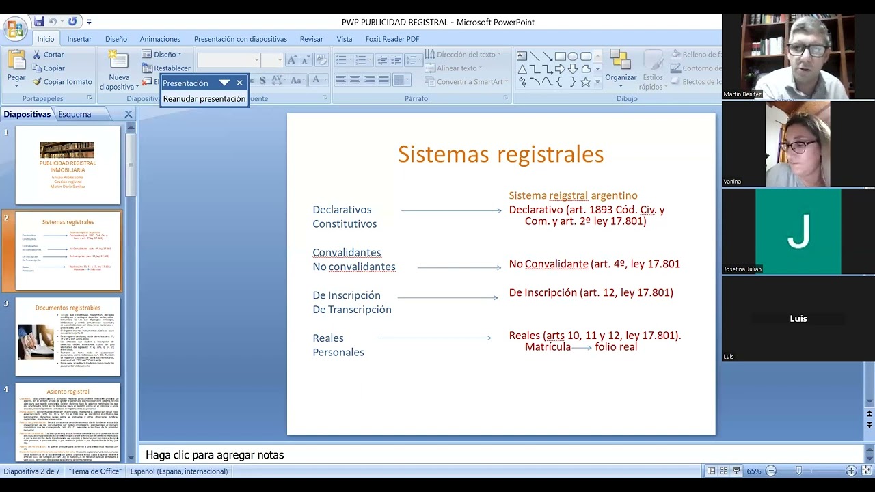This screenshot has height=492, width=875.
Task: Open the font name combo box
Action: click(229, 61)
